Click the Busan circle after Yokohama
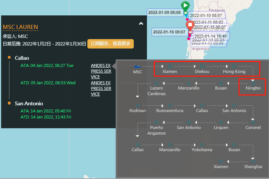 pos(234,145)
